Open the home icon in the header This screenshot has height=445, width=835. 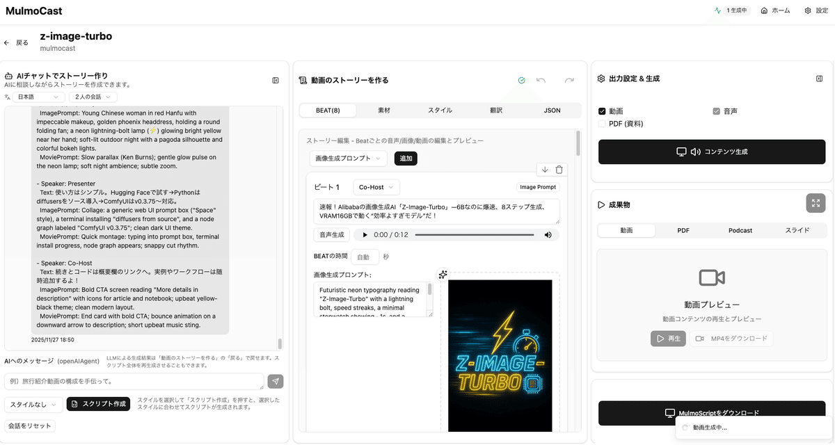[764, 10]
